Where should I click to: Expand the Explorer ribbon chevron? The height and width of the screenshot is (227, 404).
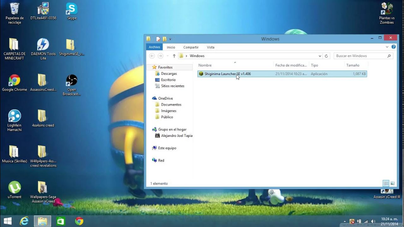387,47
